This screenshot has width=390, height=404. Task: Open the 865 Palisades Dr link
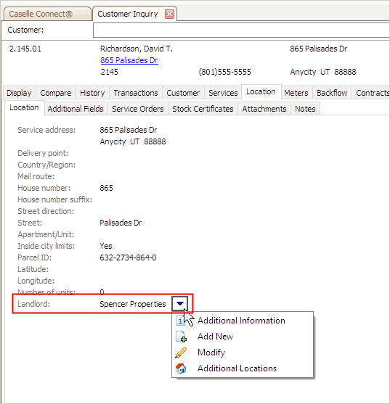coord(129,60)
